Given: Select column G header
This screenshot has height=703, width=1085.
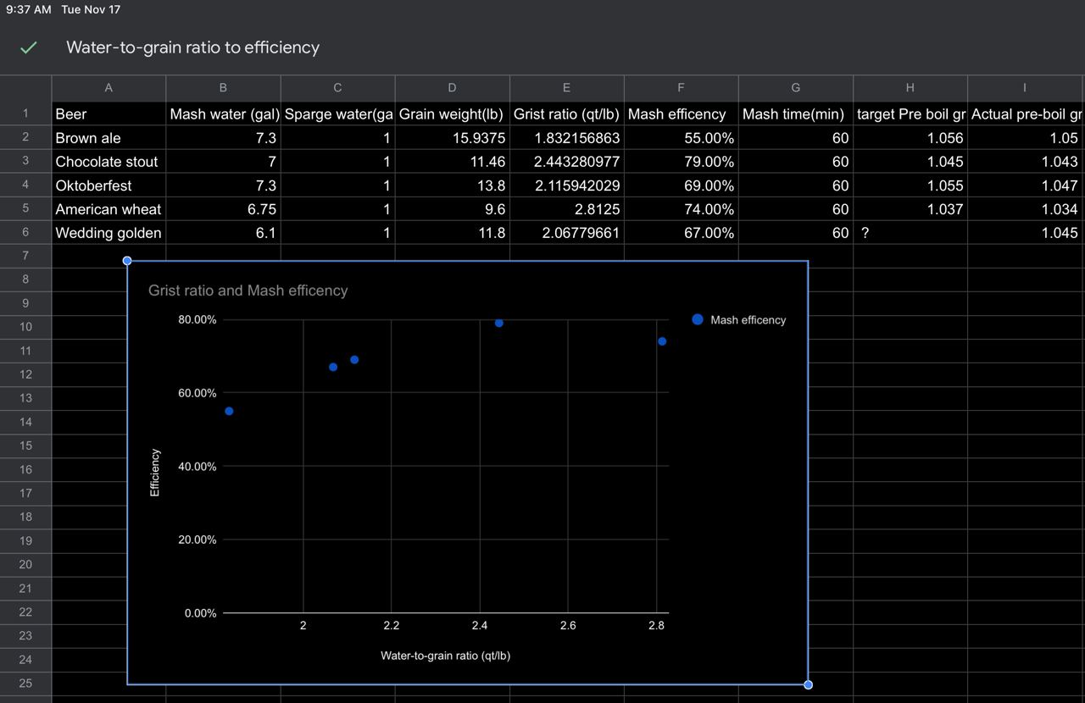Looking at the screenshot, I should [795, 88].
